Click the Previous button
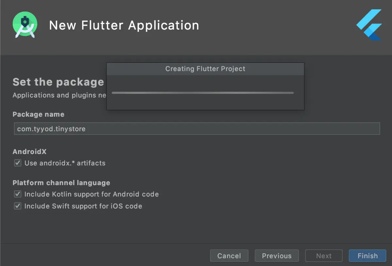Screen dimensions: 392x266 (277, 256)
